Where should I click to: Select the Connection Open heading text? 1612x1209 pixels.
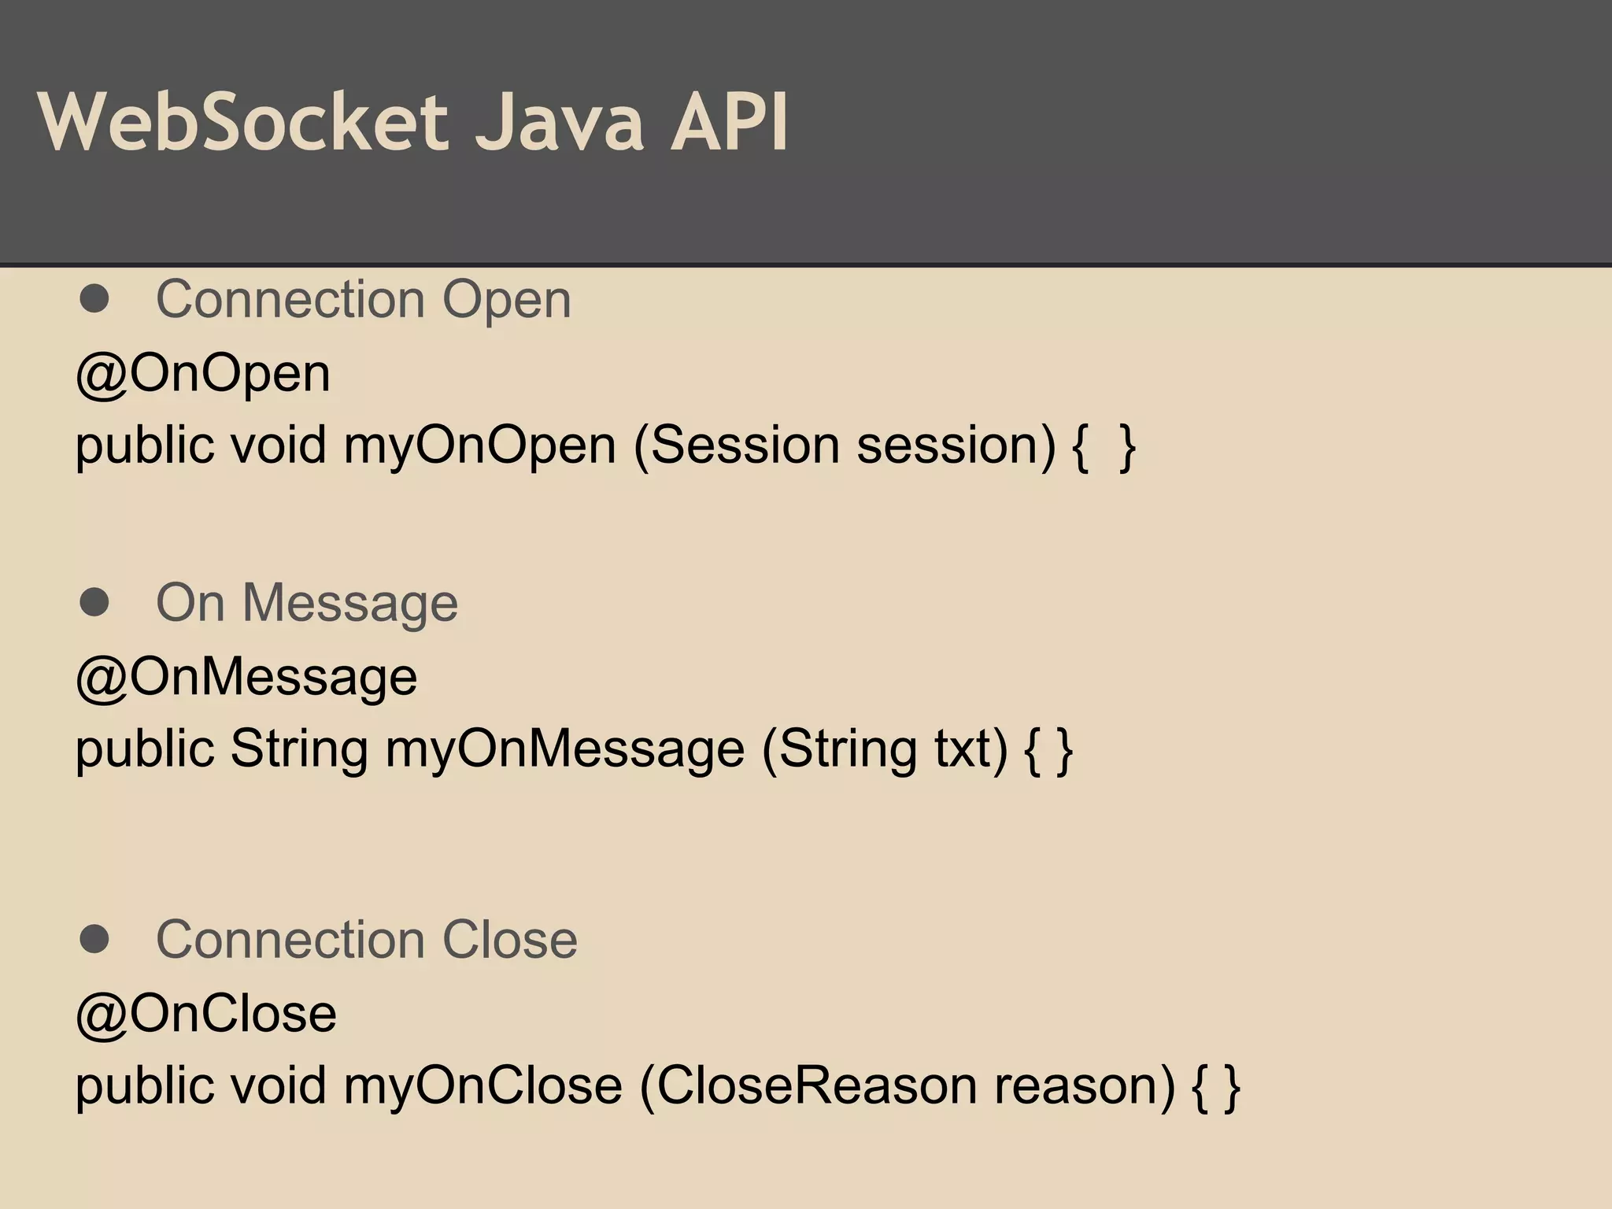point(363,300)
